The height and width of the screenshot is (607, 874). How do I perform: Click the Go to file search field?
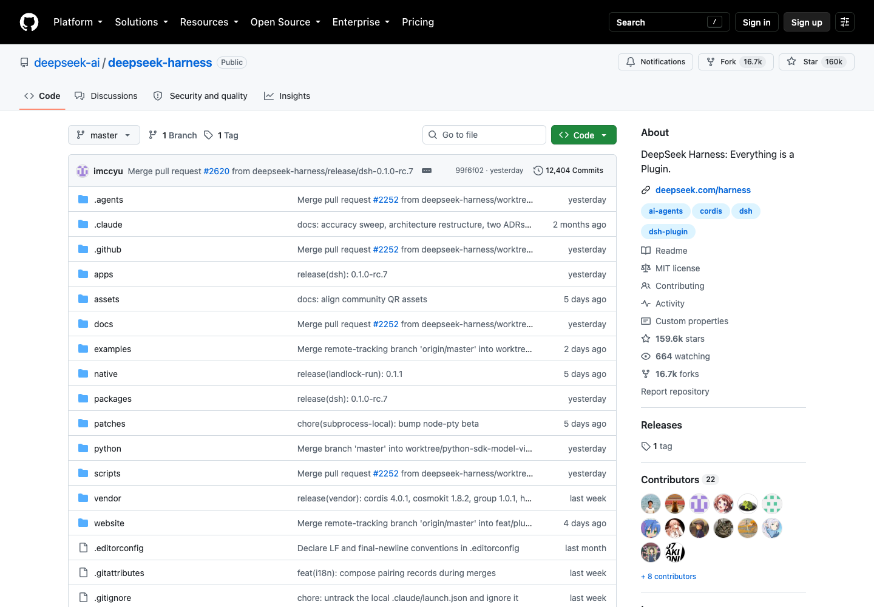(484, 135)
